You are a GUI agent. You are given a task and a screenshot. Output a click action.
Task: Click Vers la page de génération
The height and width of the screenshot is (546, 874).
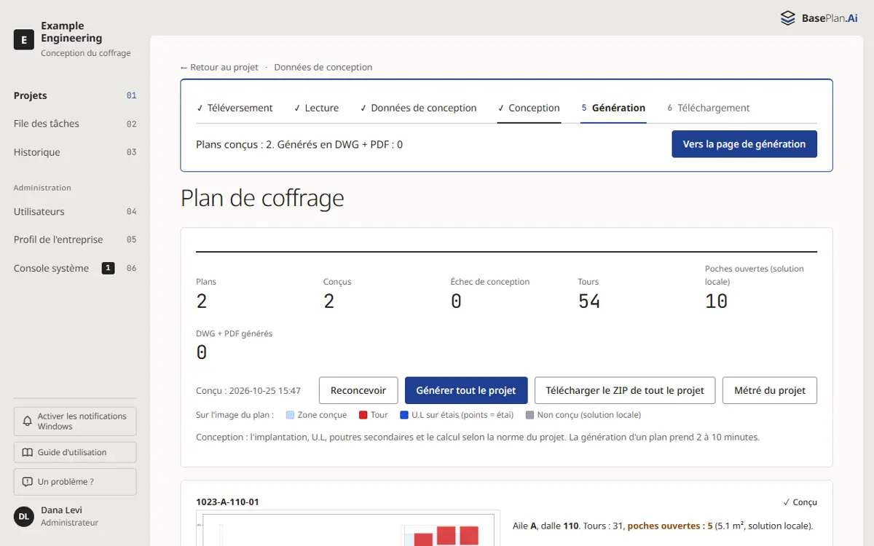coord(744,144)
